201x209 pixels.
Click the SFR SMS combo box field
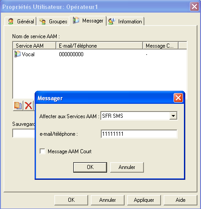coord(139,116)
